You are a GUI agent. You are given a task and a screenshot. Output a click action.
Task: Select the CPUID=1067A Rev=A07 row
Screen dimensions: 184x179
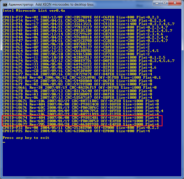point(83,111)
